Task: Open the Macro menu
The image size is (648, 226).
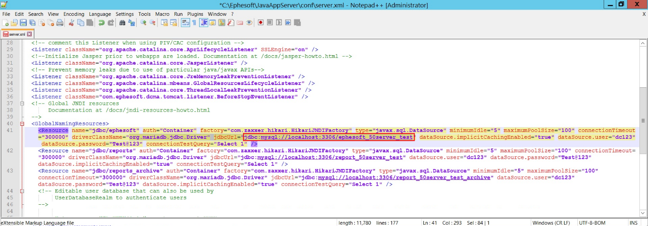Action: (162, 14)
